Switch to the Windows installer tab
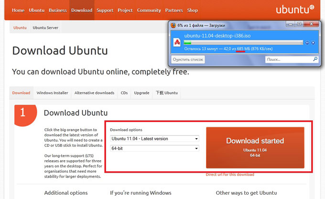Viewport: 325px width, 199px height. 52,93
